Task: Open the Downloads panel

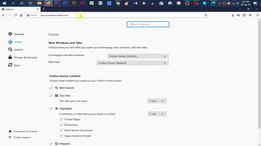Action: pos(233,15)
